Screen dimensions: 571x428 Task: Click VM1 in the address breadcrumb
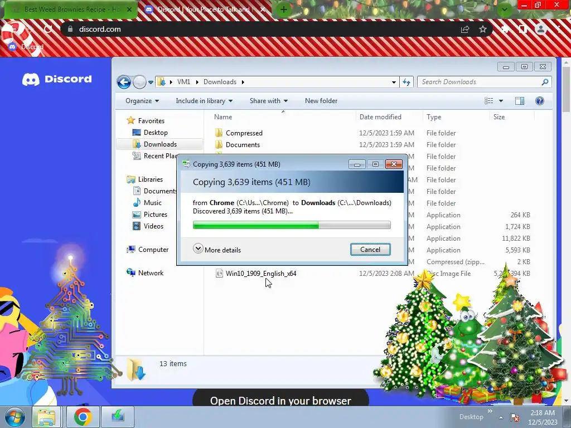[x=183, y=82]
